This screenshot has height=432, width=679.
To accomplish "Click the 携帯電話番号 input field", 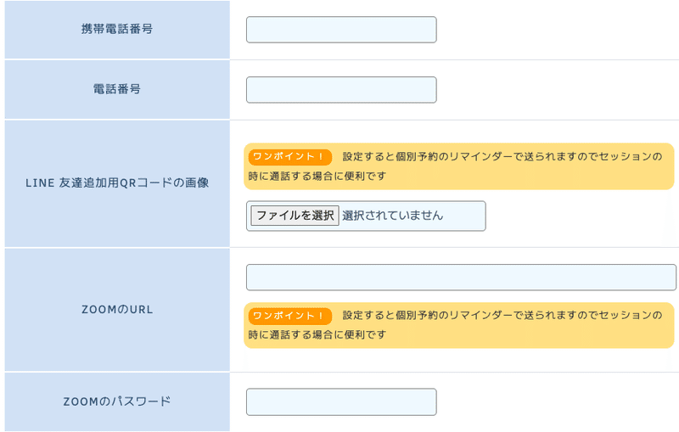I will [x=341, y=30].
